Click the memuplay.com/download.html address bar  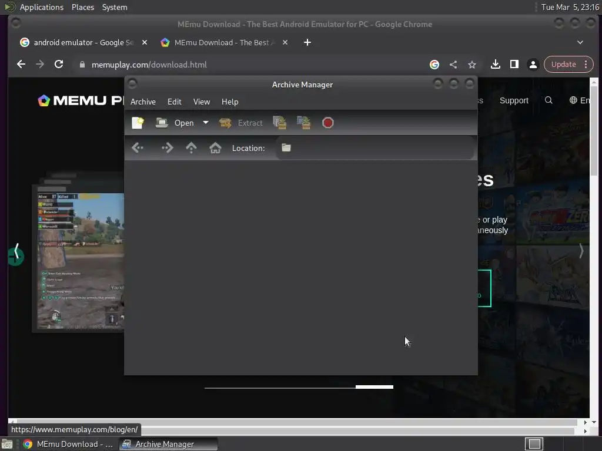pyautogui.click(x=149, y=65)
